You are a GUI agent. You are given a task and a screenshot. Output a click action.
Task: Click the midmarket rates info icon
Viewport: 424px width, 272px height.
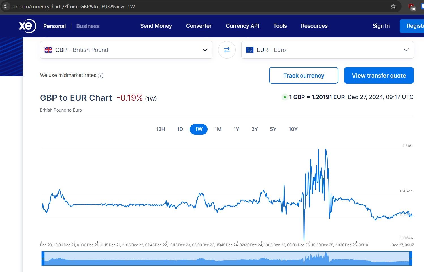coord(101,76)
